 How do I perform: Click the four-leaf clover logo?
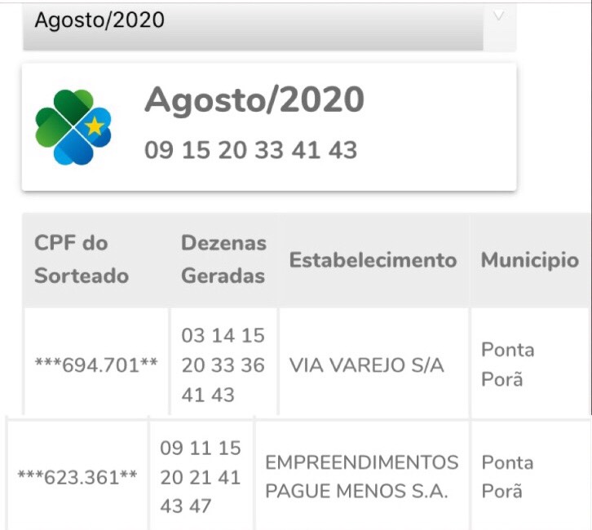click(x=73, y=127)
